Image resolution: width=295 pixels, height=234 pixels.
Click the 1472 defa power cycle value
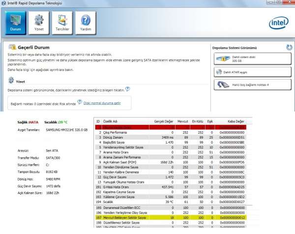coord(53,186)
